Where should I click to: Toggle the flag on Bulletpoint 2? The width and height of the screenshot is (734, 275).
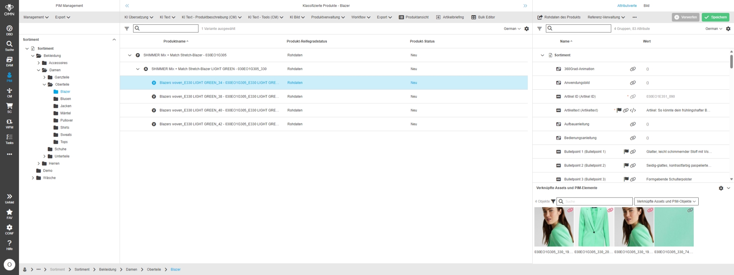tap(626, 165)
